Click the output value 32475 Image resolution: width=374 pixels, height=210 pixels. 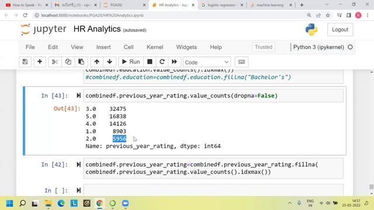click(118, 109)
